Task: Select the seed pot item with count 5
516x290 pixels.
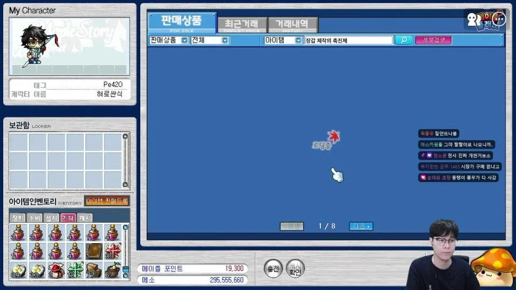Action: (x=112, y=270)
